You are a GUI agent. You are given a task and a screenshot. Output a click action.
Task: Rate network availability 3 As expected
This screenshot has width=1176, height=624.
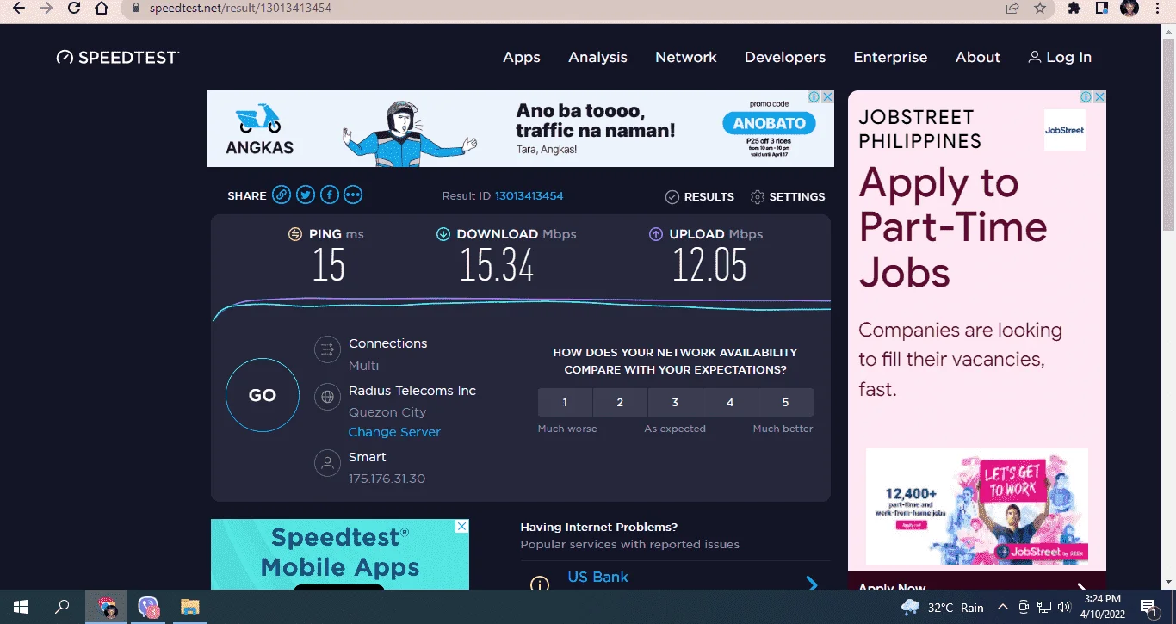675,402
